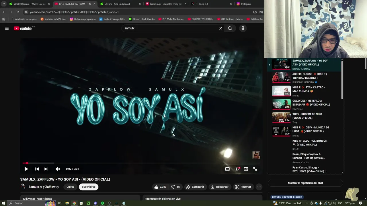The width and height of the screenshot is (367, 206).
Task: Join the channel with Unirse
Action: pyautogui.click(x=70, y=187)
